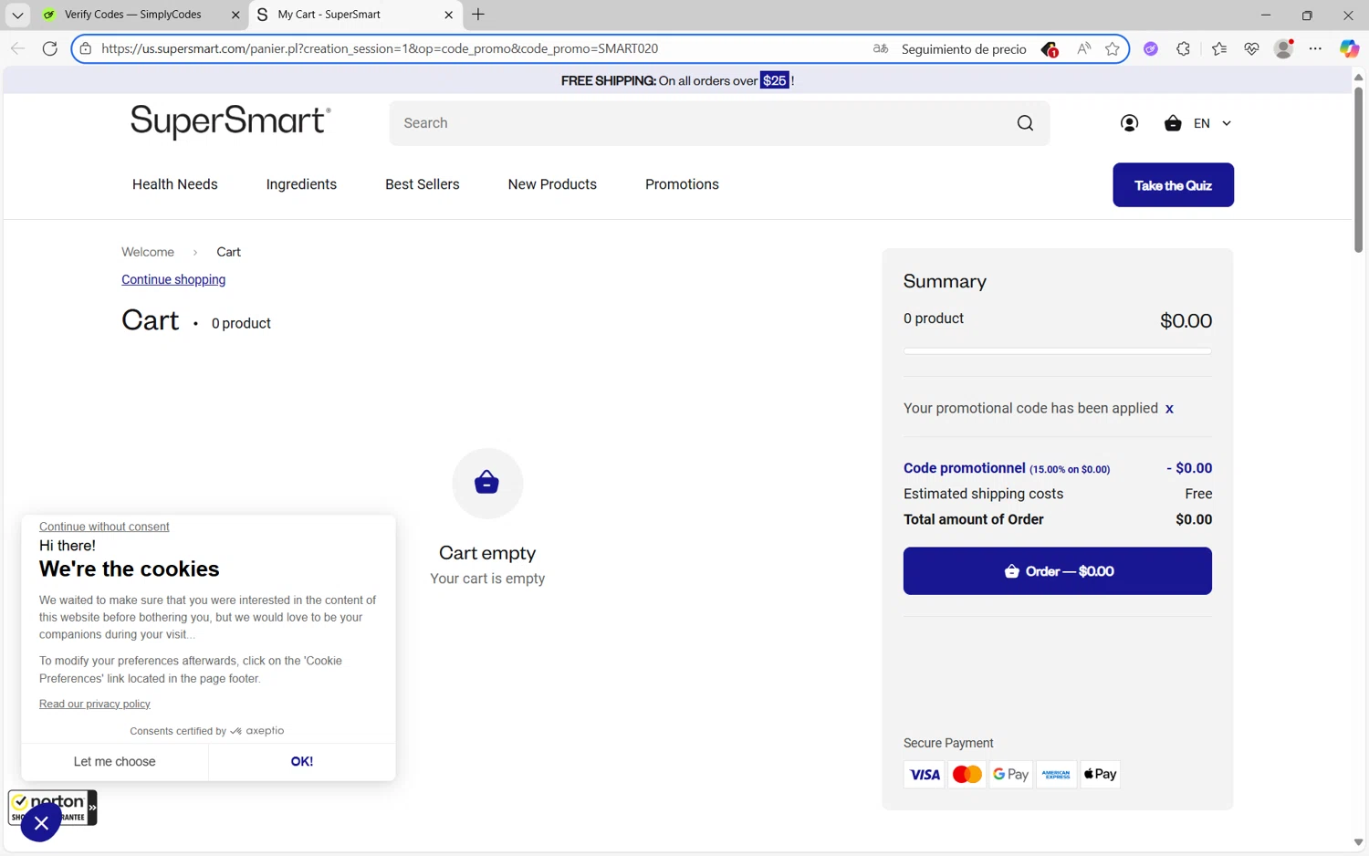Open the Ingredients menu
This screenshot has height=856, width=1369.
pyautogui.click(x=301, y=184)
